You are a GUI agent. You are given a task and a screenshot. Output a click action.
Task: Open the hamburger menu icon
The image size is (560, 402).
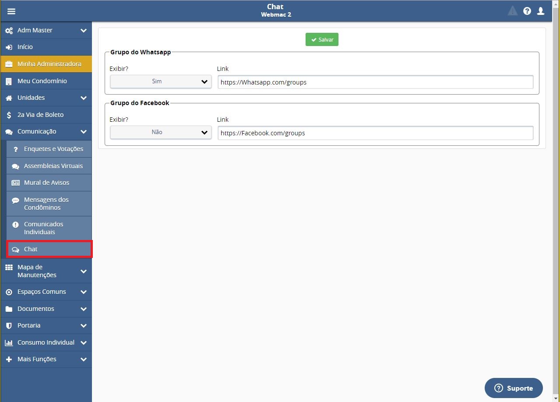[x=11, y=11]
